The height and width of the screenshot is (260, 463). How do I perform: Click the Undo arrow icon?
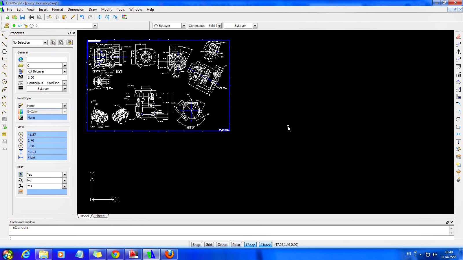pos(82,17)
